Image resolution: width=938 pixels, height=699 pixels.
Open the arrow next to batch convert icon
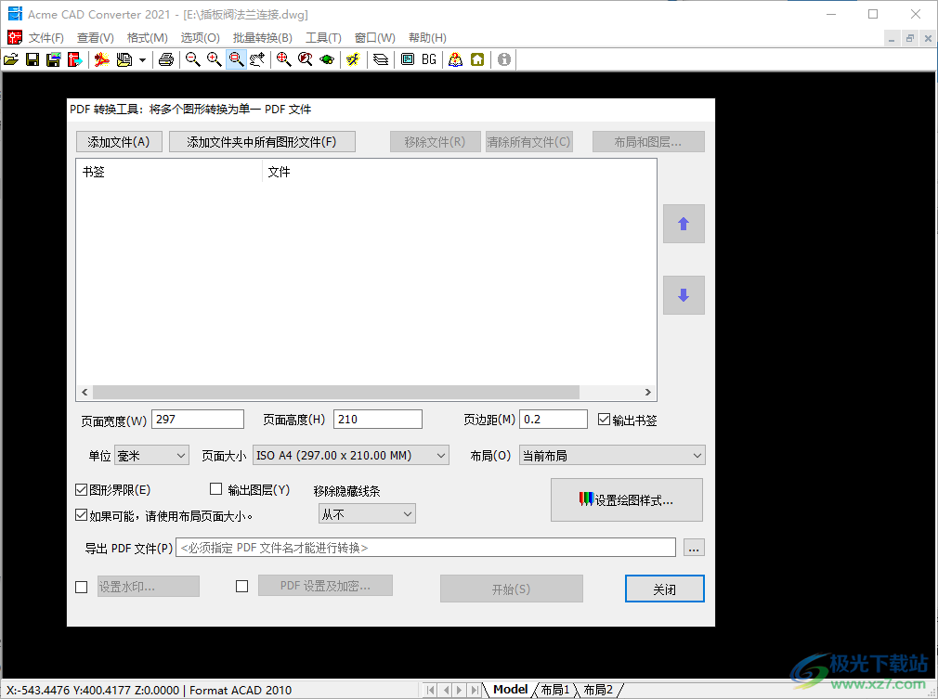pyautogui.click(x=142, y=59)
